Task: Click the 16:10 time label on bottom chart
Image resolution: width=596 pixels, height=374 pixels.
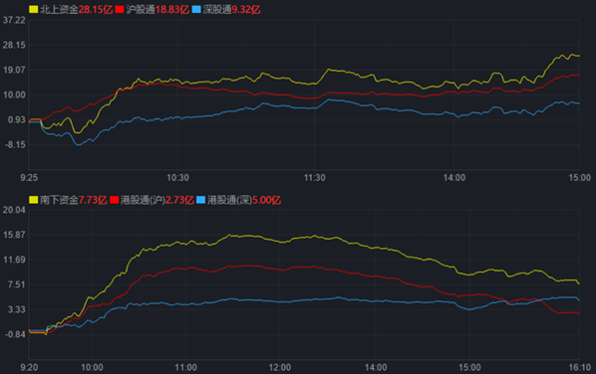Action: click(580, 368)
